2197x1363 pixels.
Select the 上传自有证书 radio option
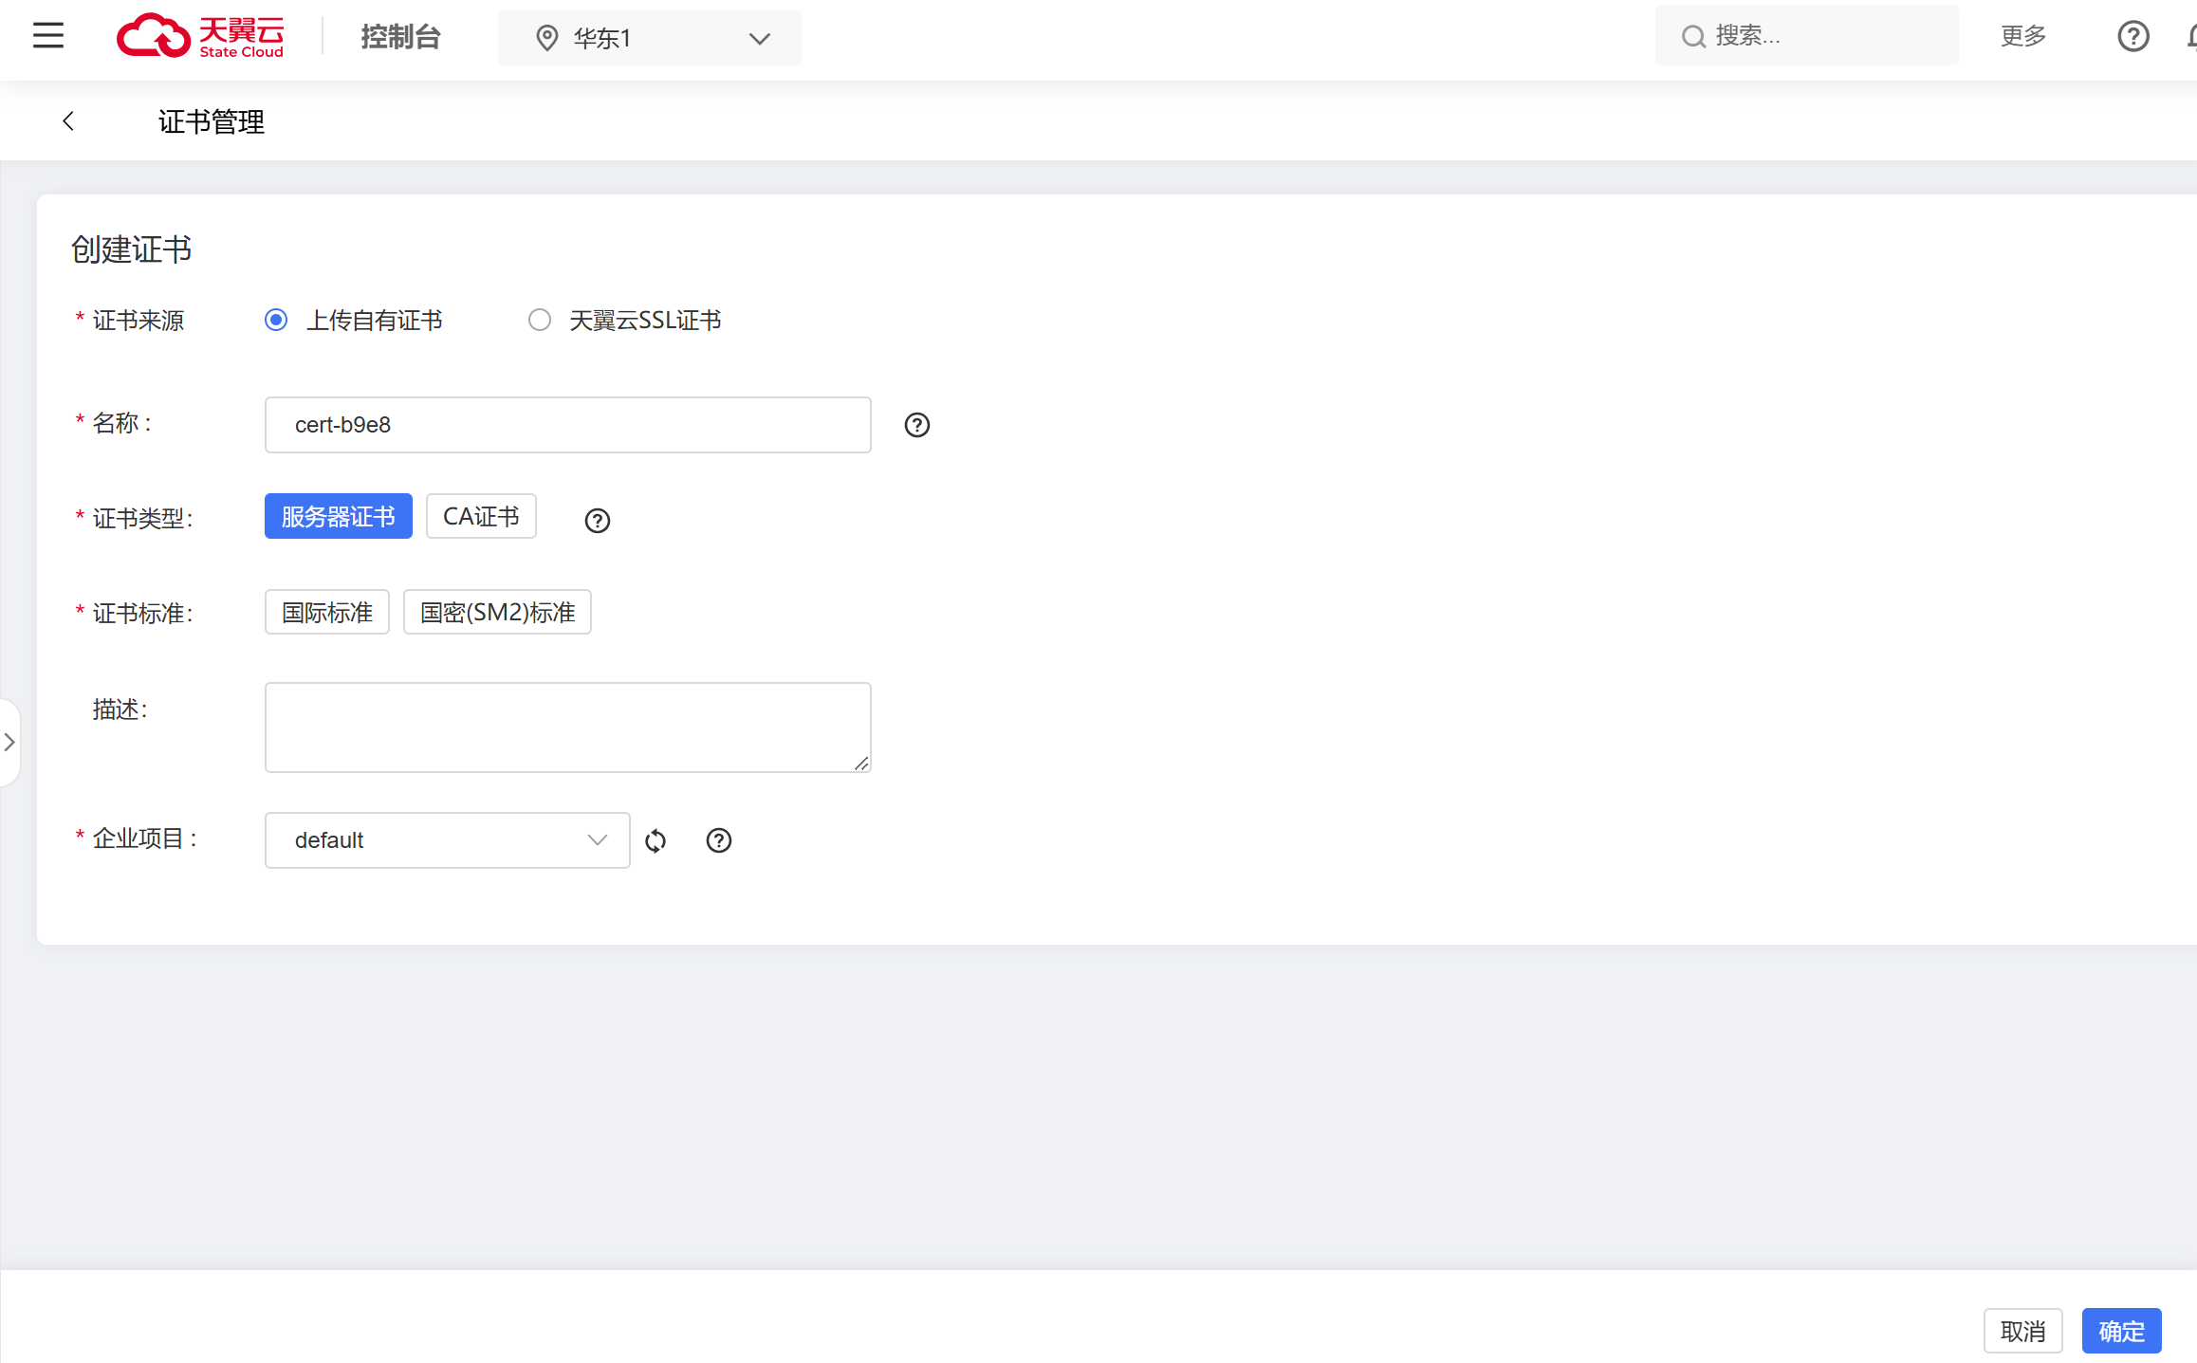[276, 321]
